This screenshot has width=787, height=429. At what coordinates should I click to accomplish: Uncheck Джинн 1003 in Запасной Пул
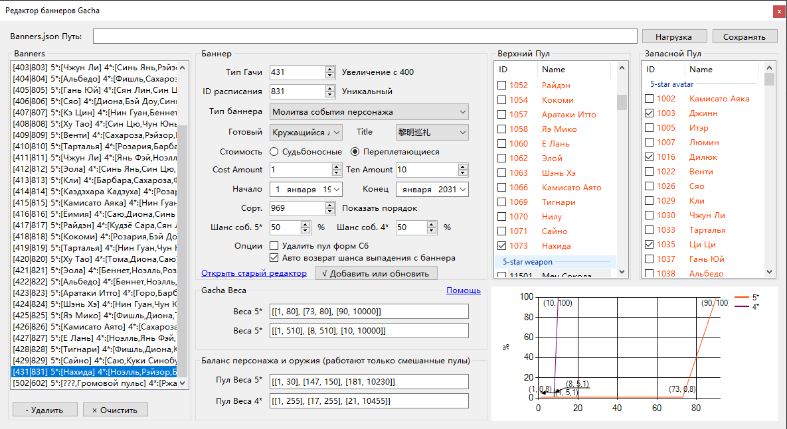[650, 113]
